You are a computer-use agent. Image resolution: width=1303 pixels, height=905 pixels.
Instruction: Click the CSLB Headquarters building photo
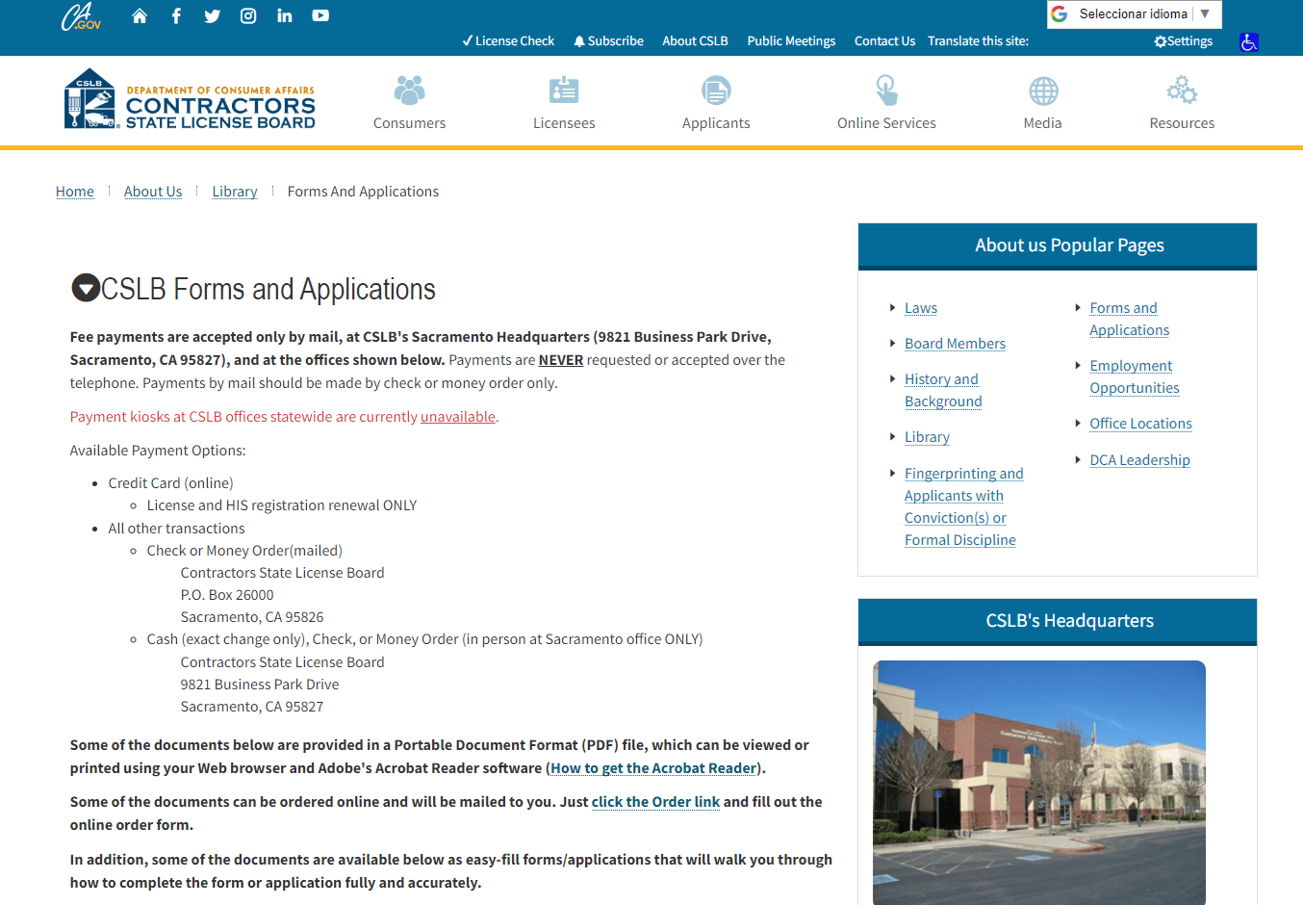(1039, 783)
